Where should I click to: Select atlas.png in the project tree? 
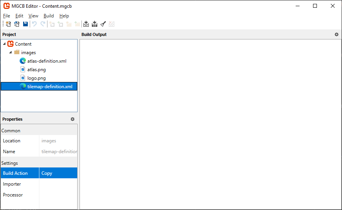[36, 70]
